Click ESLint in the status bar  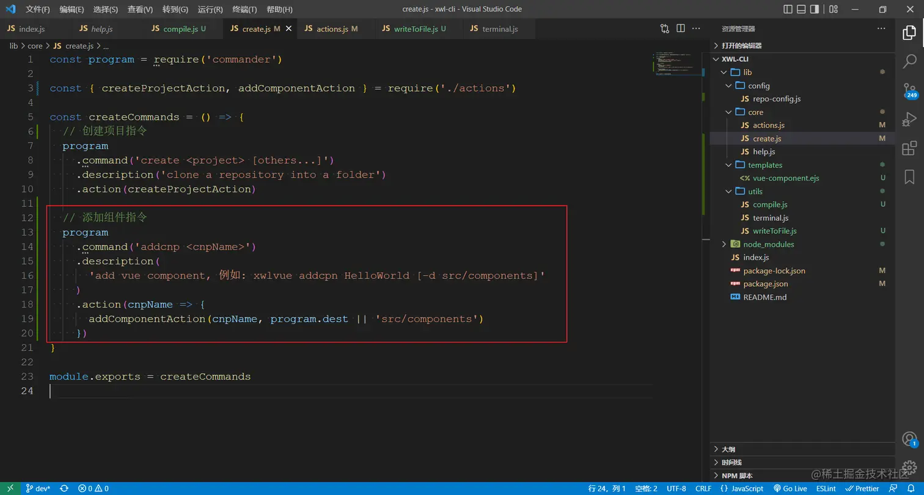(x=826, y=488)
